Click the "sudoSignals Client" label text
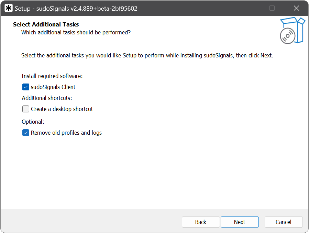 [x=53, y=87]
